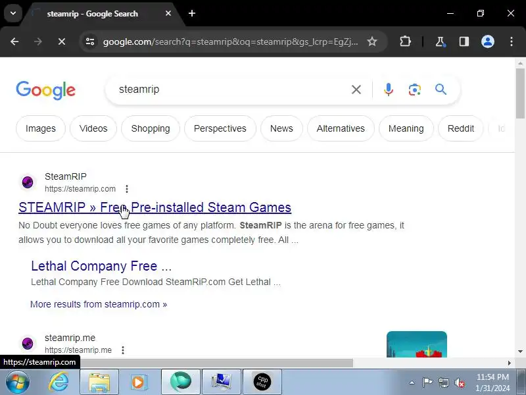
Task: Click the SteamRIP site favicon
Action: click(28, 182)
